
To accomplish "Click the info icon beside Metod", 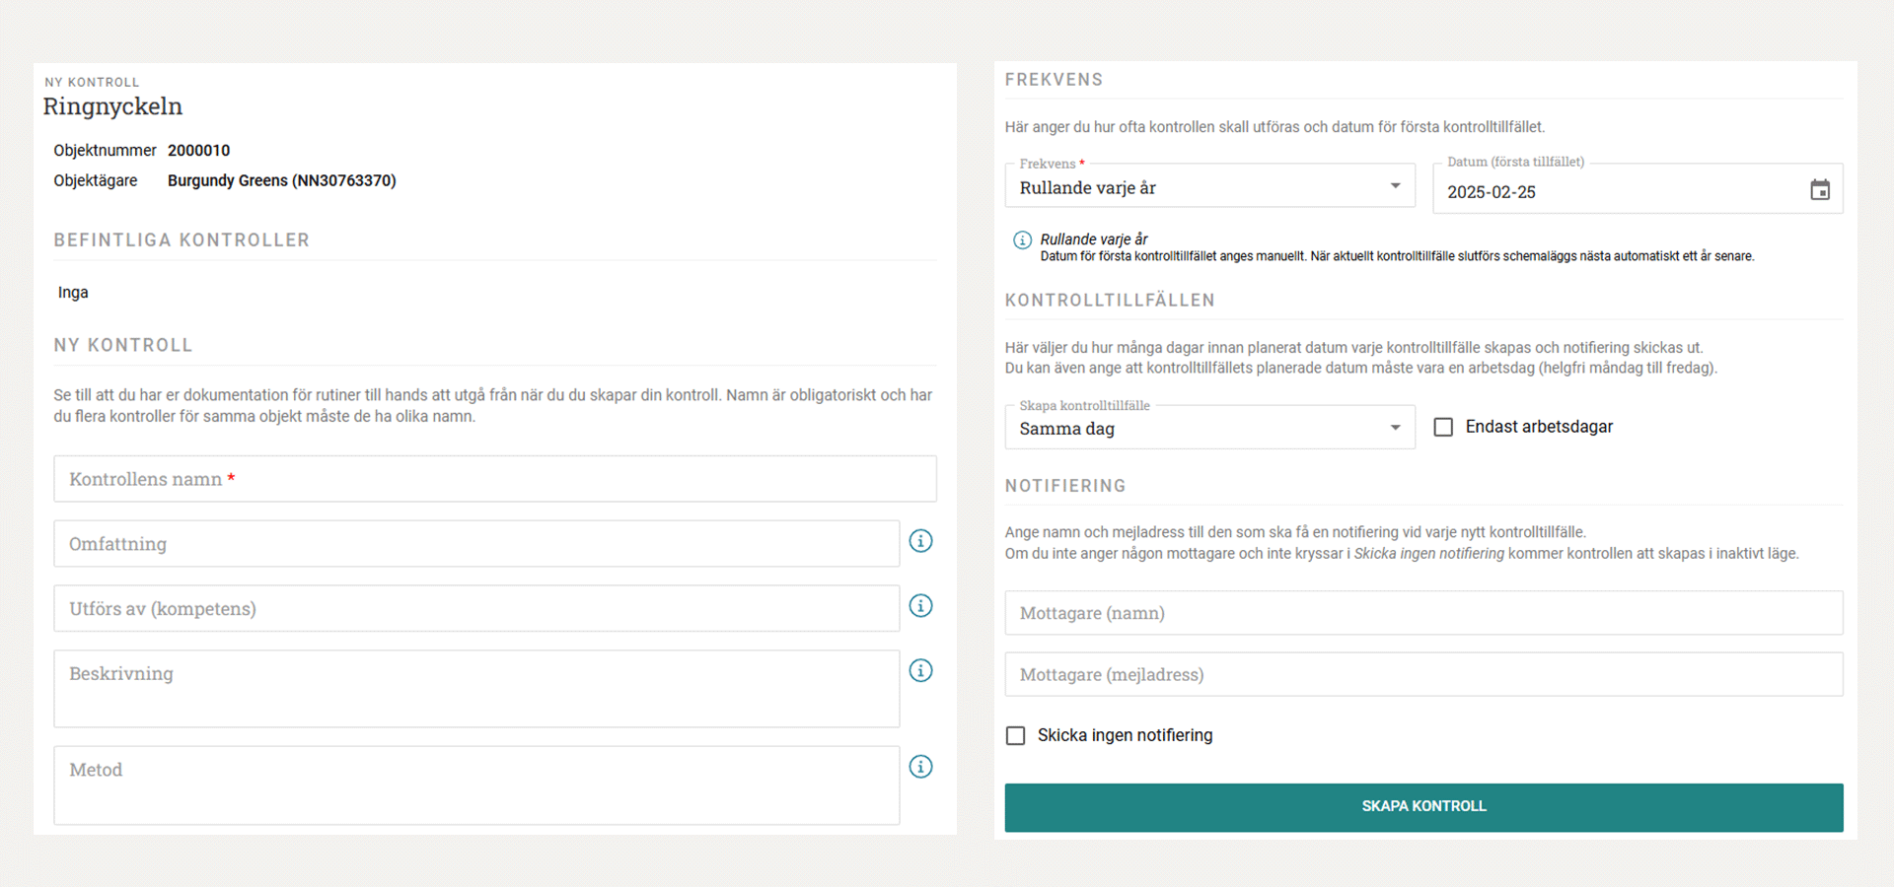I will [x=920, y=767].
